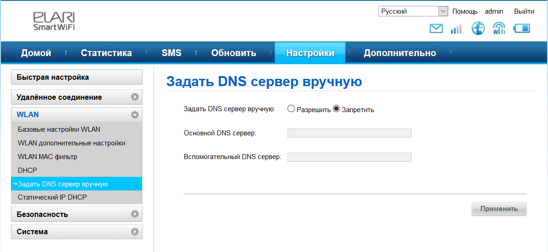Click the Основной DNS сервер field
Screen dimensions: 548x252
349,133
